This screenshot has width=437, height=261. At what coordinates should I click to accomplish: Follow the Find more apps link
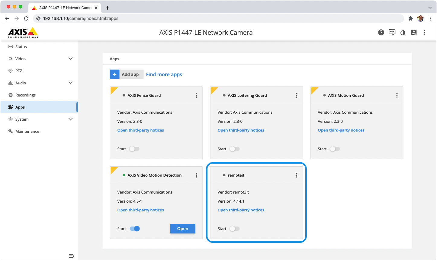[x=164, y=74]
